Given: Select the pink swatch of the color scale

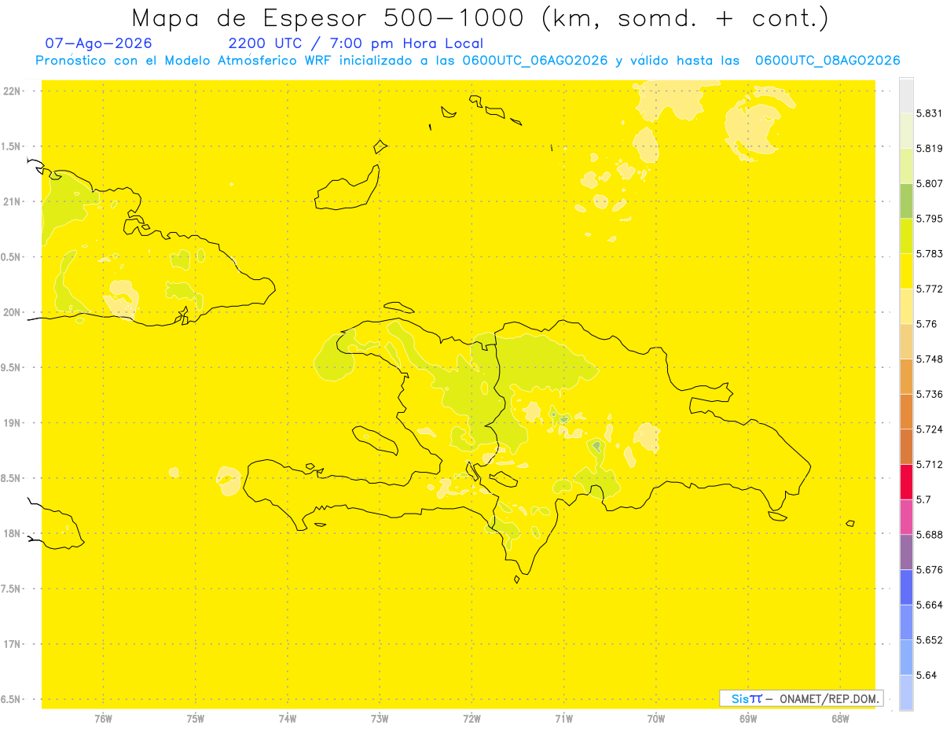Looking at the screenshot, I should tap(906, 517).
